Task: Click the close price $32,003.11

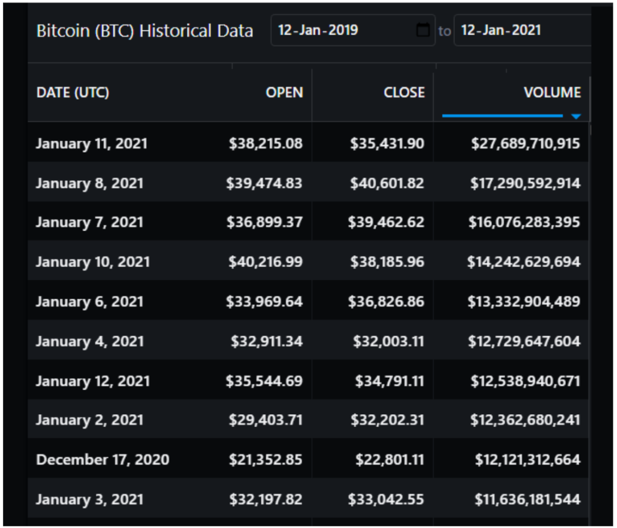Action: pos(389,341)
